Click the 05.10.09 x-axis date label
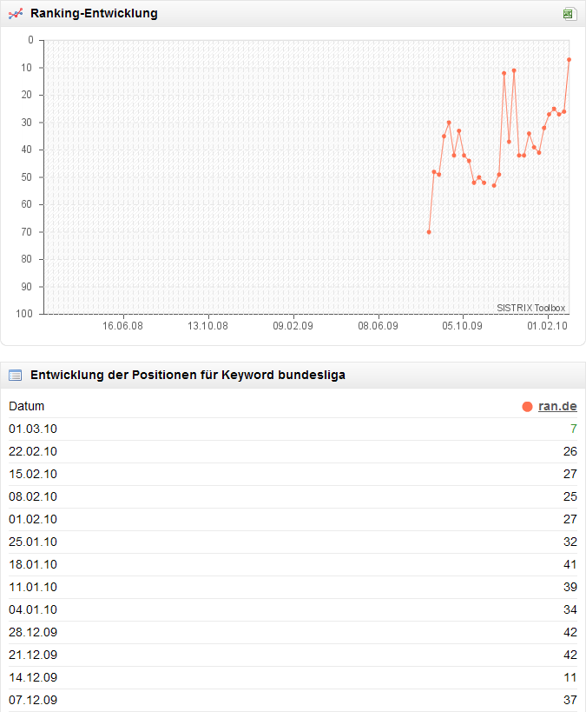Image resolution: width=586 pixels, height=712 pixels. pyautogui.click(x=463, y=326)
